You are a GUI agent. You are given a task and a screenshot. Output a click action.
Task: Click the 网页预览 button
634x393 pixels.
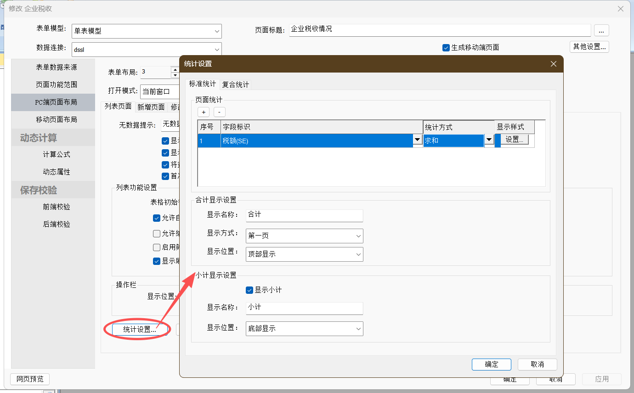(x=30, y=379)
